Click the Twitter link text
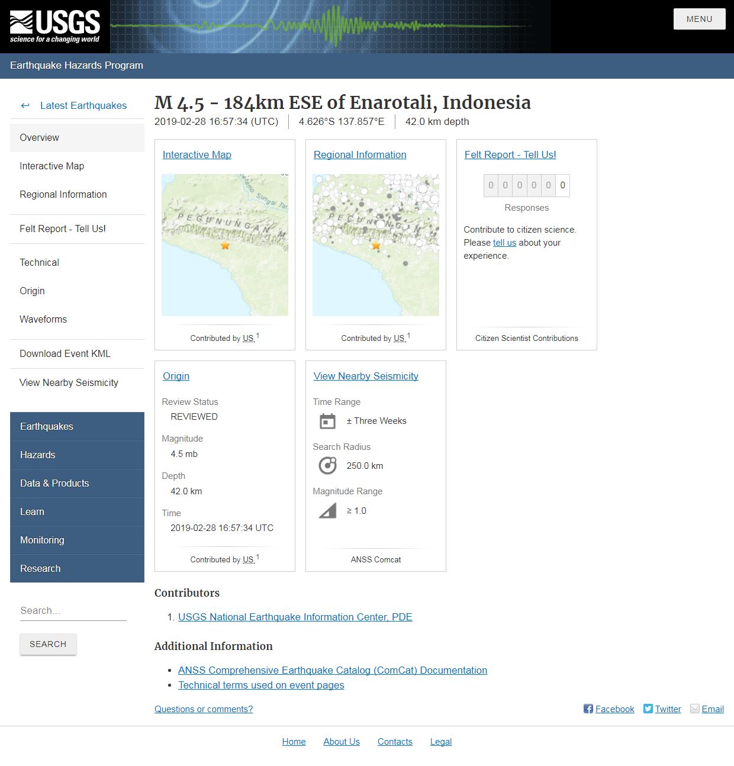The width and height of the screenshot is (734, 766). tap(668, 709)
